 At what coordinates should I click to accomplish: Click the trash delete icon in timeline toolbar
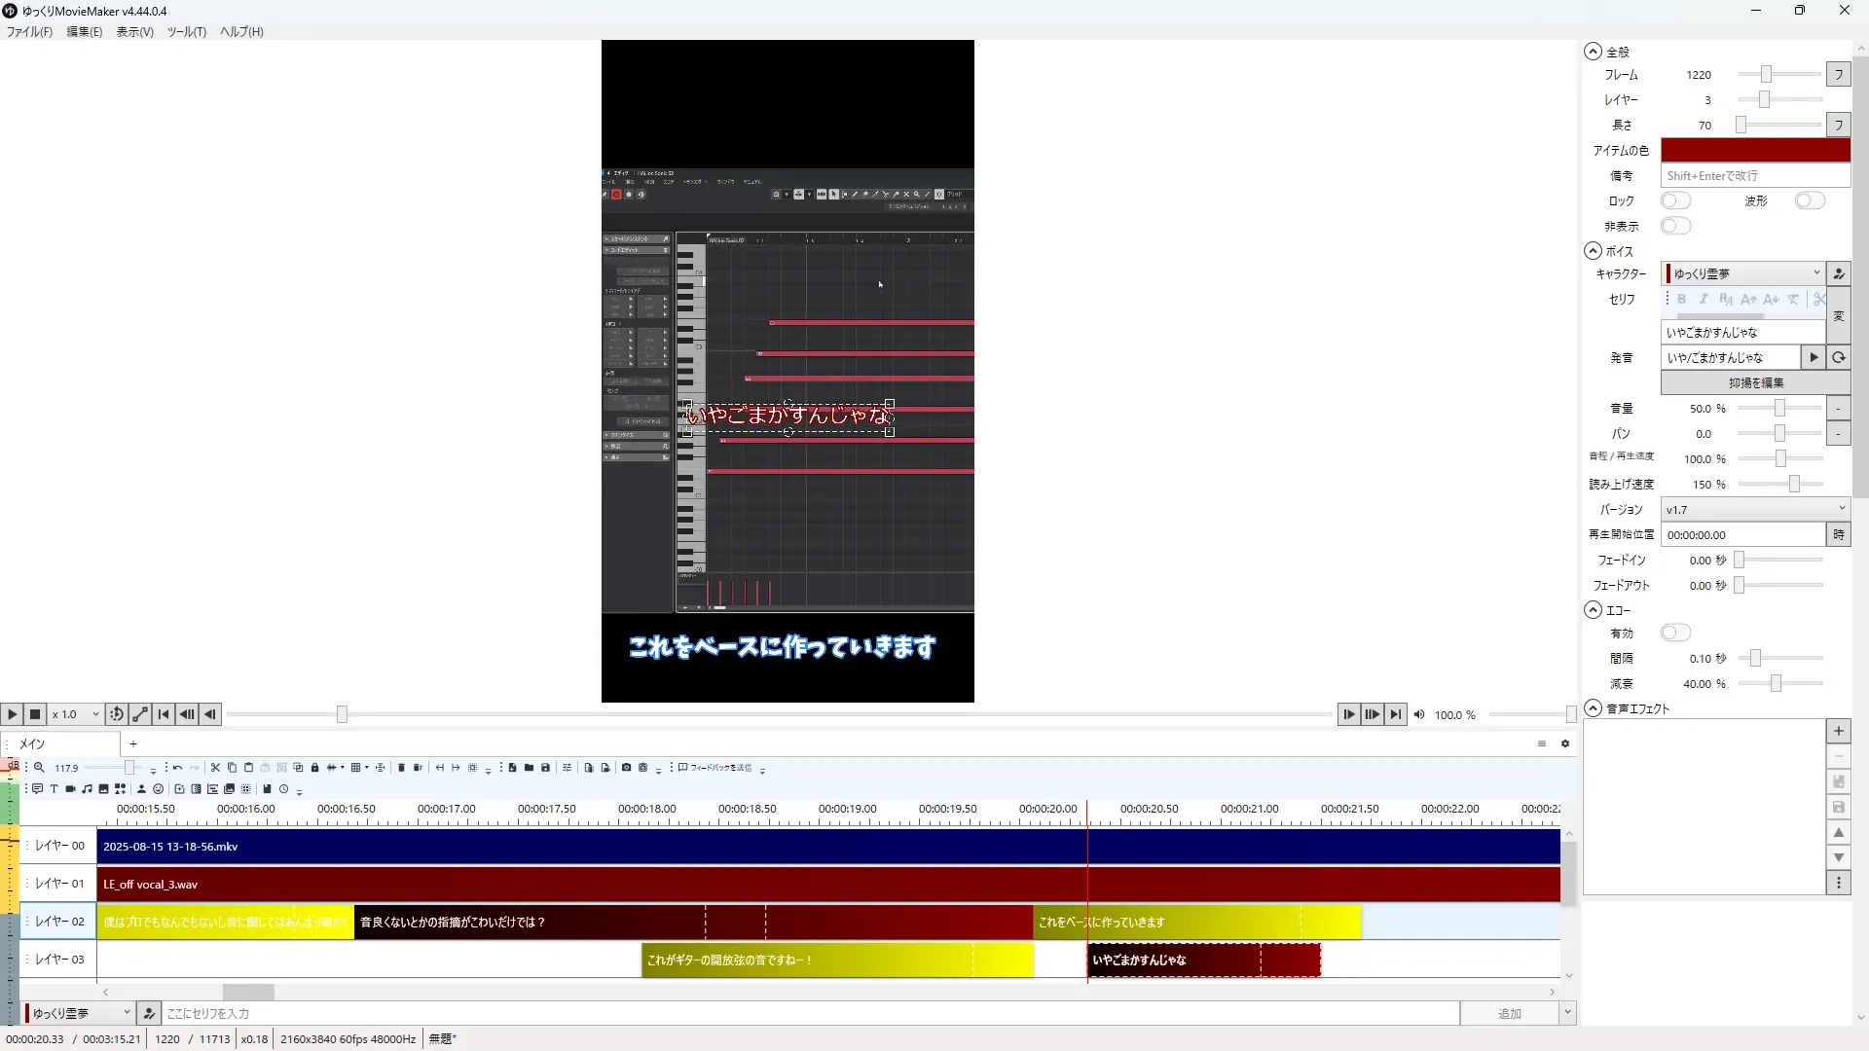[401, 768]
